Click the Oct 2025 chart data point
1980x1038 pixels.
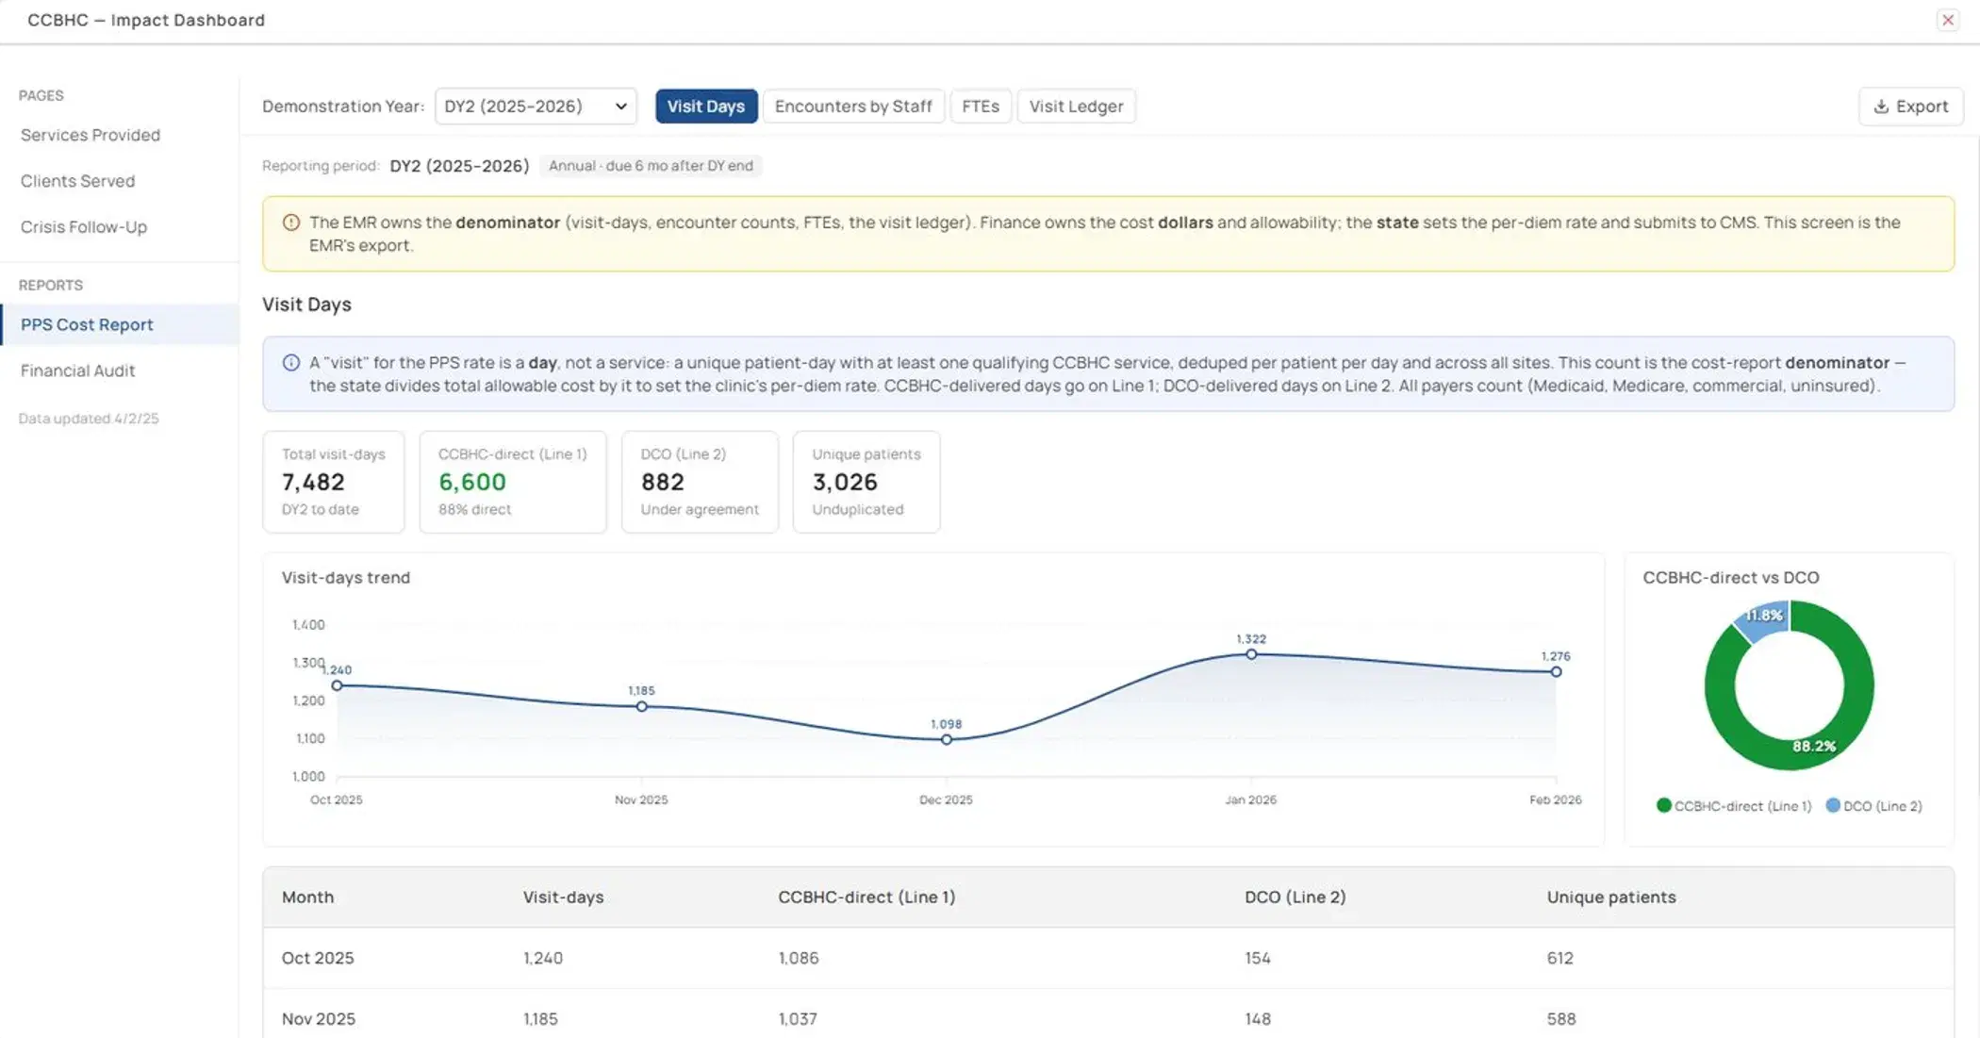point(337,685)
